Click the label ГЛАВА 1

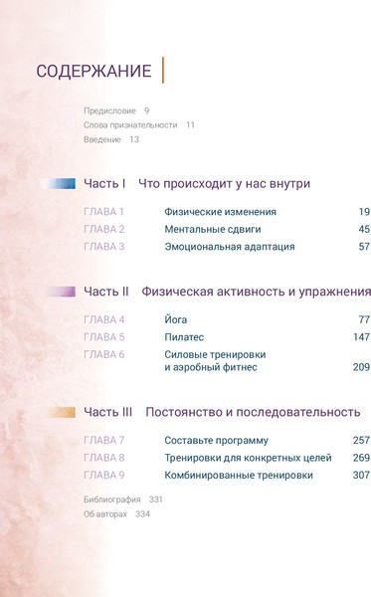tap(103, 212)
